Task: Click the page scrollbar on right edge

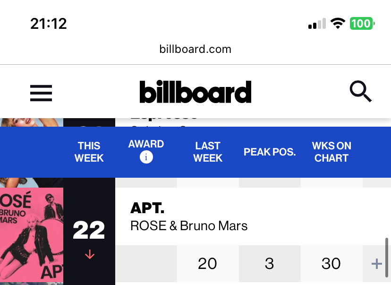Action: 386,258
